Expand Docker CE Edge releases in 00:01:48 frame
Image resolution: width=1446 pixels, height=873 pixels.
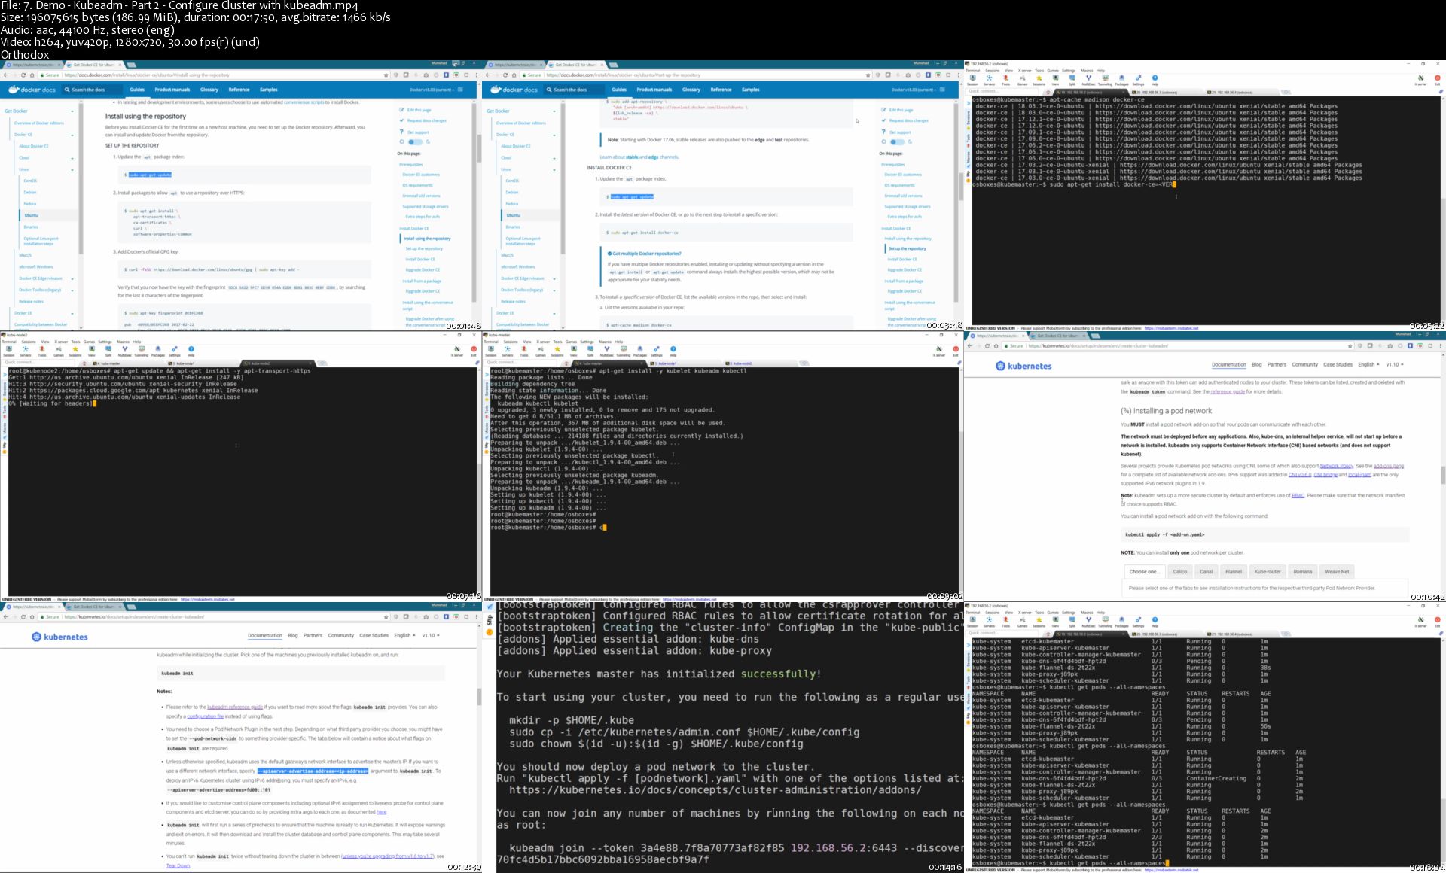point(72,278)
